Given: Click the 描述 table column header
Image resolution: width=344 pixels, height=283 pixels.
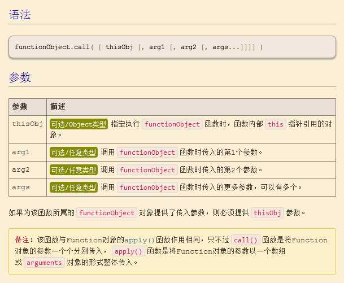Looking at the screenshot, I should [x=58, y=106].
